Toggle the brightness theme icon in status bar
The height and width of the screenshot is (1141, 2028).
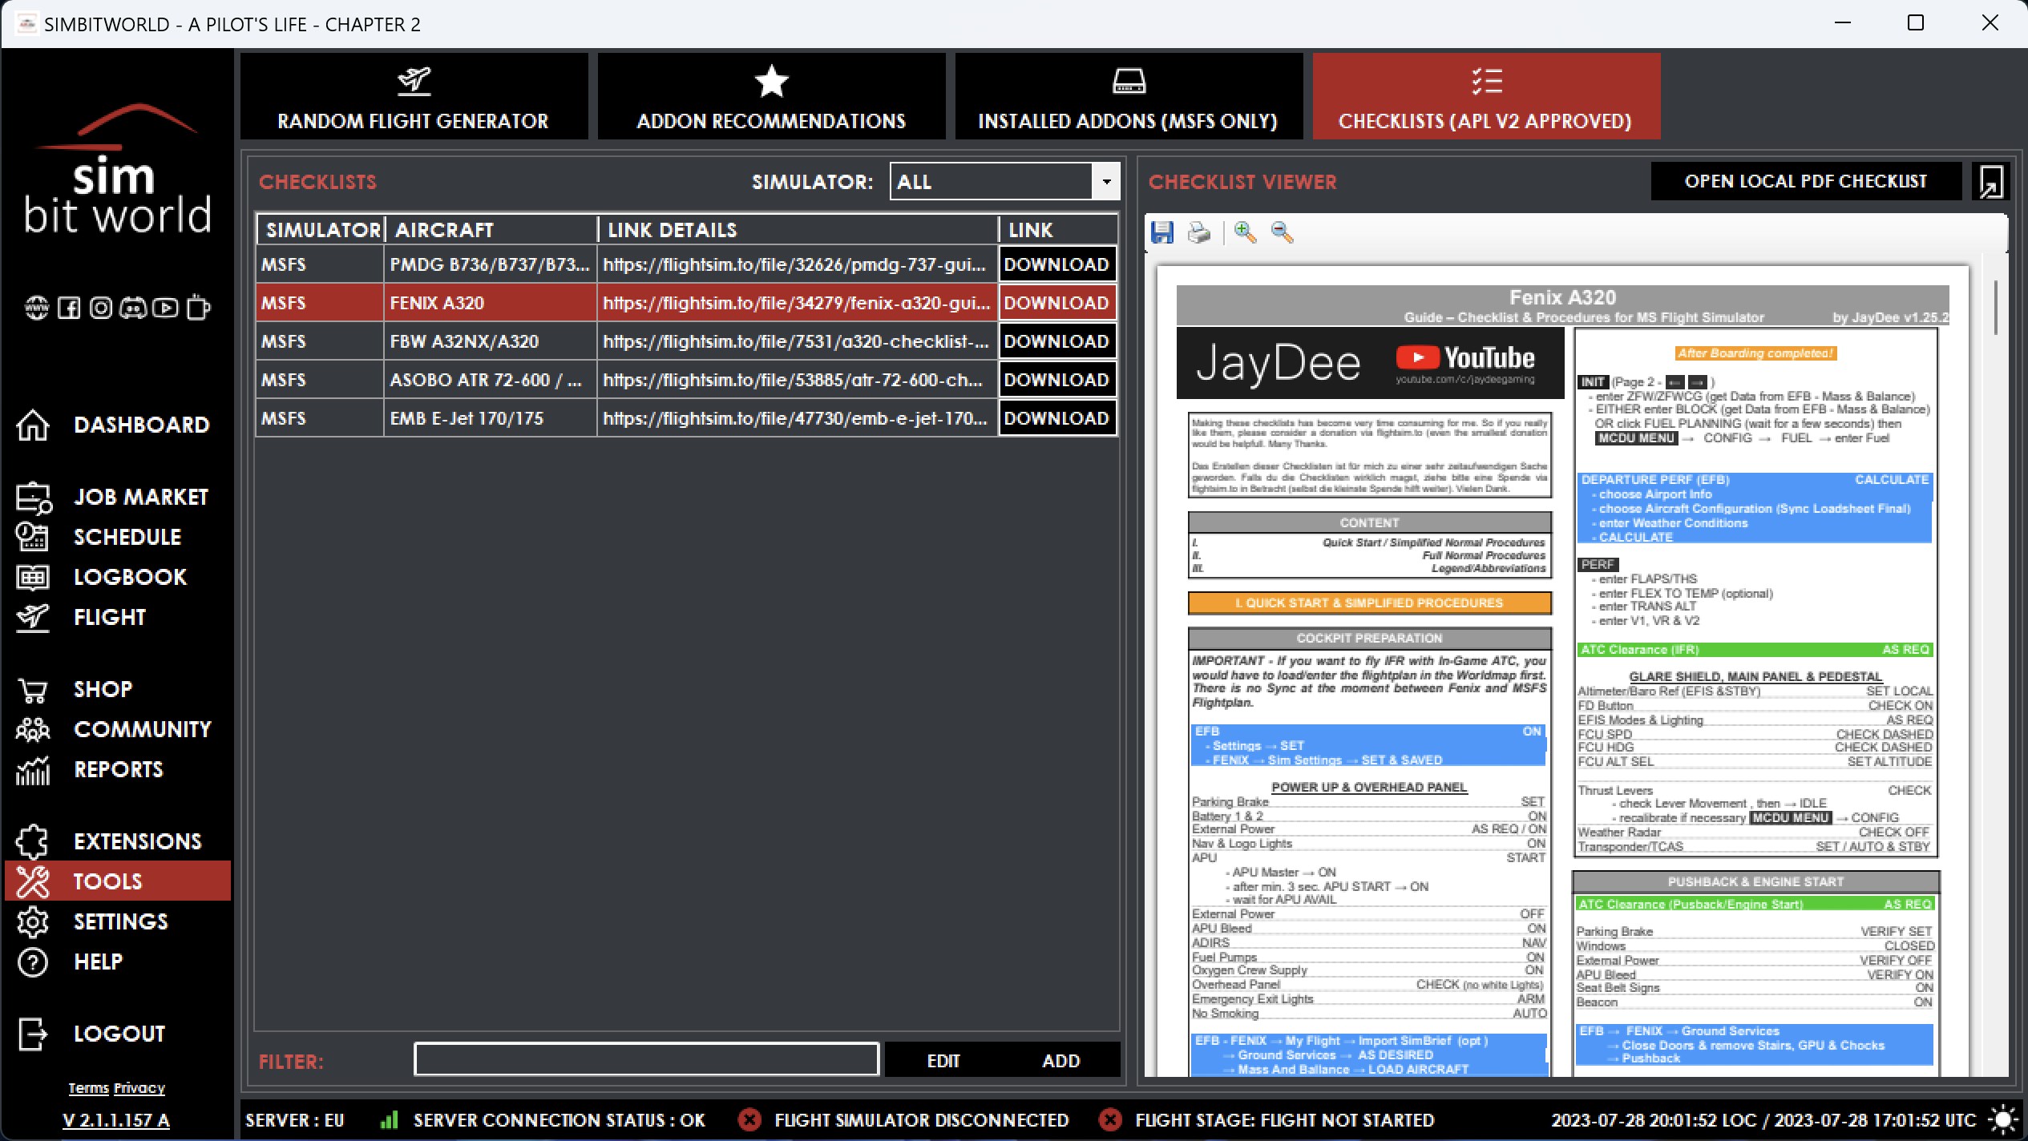[2003, 1119]
